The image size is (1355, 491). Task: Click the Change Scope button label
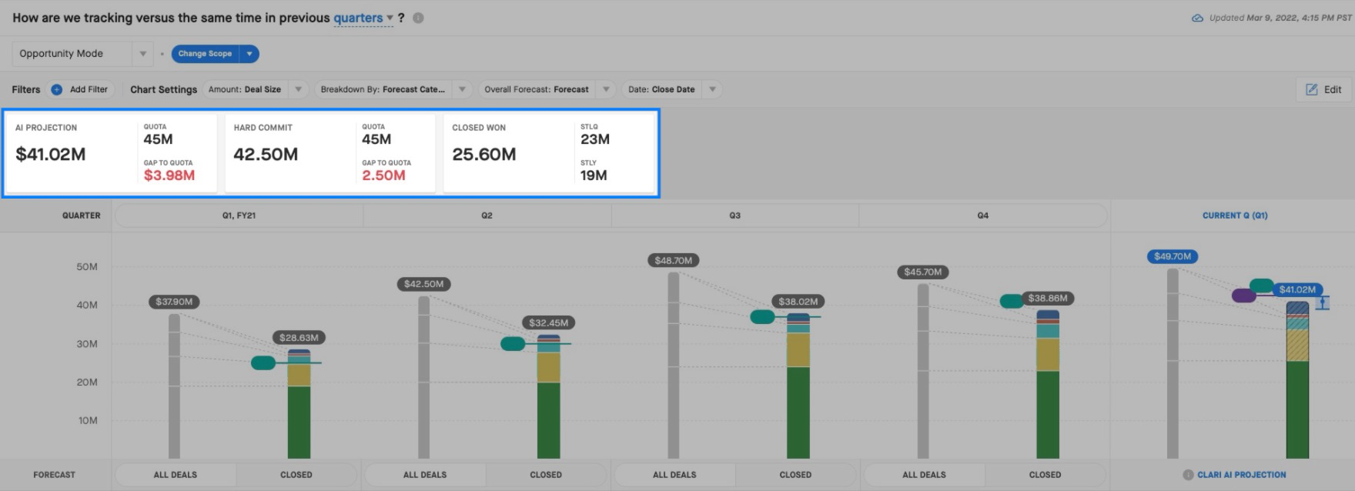point(205,54)
